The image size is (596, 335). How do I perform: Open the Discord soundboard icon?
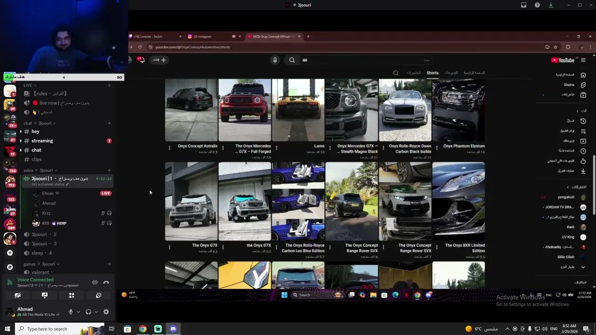pos(99,295)
